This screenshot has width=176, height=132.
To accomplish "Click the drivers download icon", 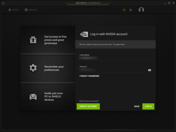I will [26, 10].
